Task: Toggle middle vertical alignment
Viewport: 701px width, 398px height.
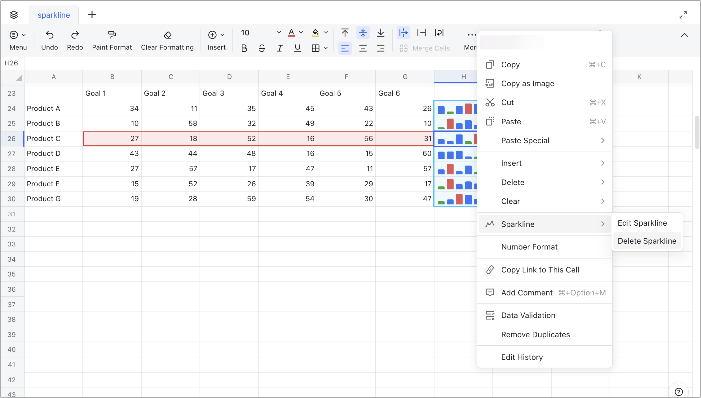Action: click(x=363, y=33)
